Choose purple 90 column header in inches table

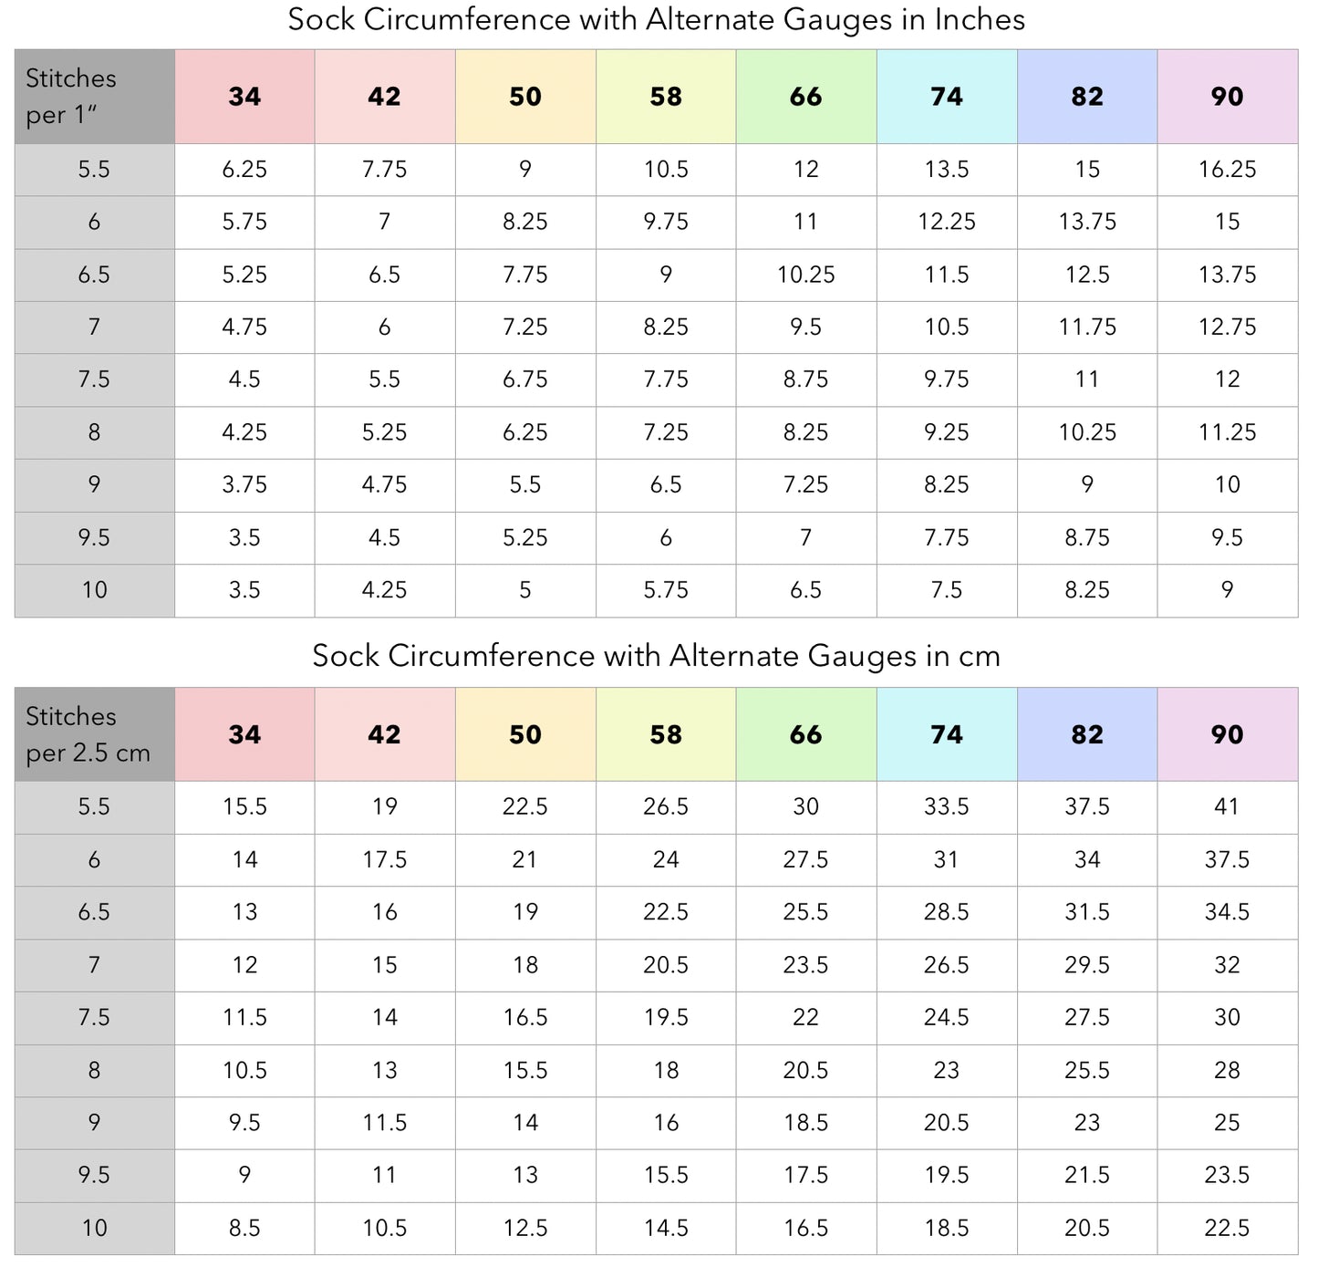tap(1228, 97)
